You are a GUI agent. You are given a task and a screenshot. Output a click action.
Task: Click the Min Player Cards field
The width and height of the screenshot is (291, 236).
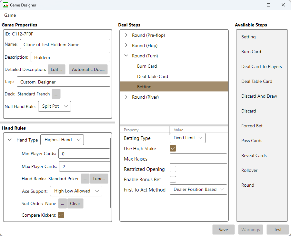click(84, 153)
